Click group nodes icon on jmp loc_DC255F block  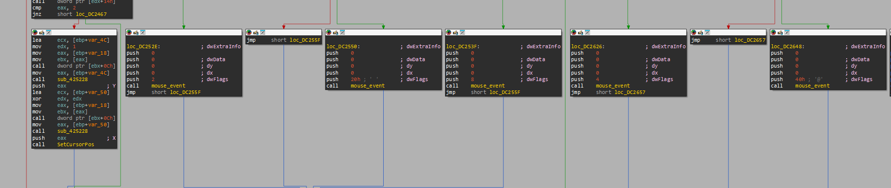(263, 32)
